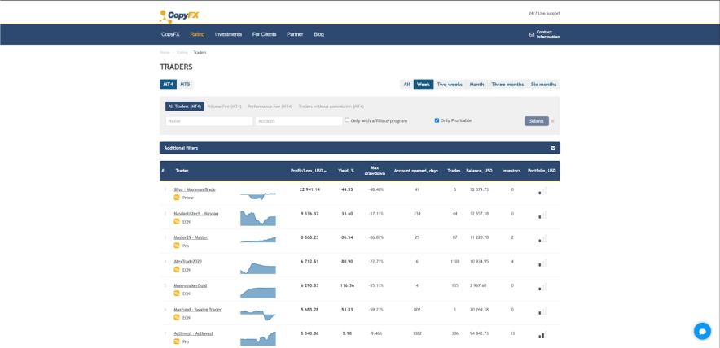Expand the Additional filters panel

pos(553,148)
